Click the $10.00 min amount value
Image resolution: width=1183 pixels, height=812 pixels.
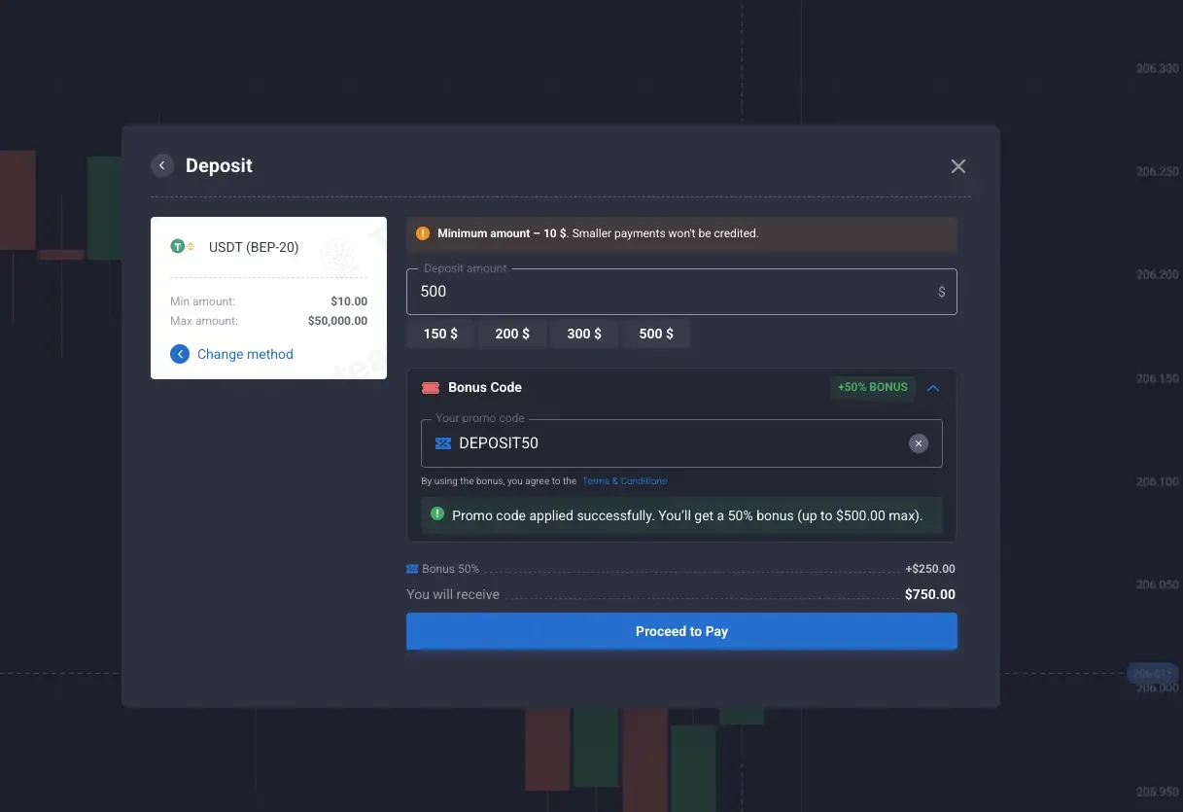(x=349, y=301)
